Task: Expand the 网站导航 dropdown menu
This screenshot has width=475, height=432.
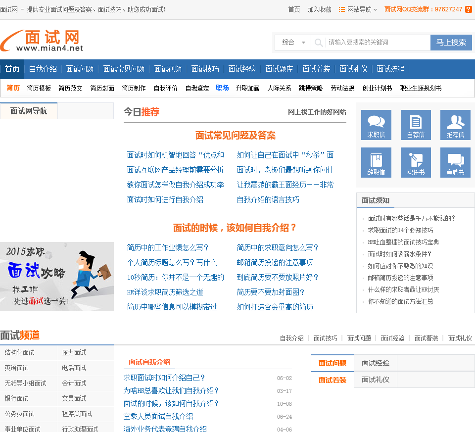Action: point(359,9)
